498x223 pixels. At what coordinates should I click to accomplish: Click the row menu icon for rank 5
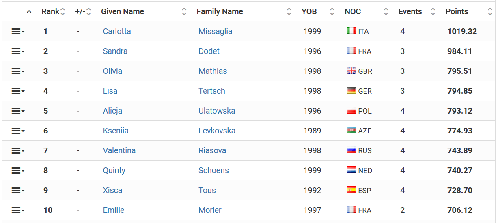coord(18,111)
